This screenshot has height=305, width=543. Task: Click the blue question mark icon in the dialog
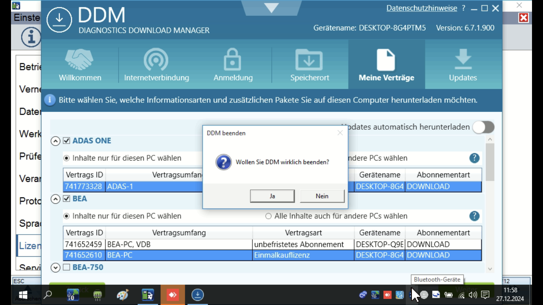[x=223, y=162]
